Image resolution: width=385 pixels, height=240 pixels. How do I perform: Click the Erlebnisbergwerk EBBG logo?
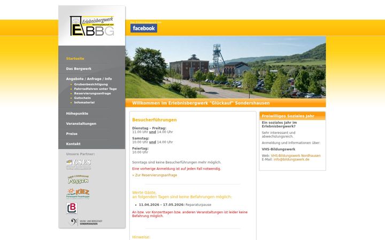[92, 26]
